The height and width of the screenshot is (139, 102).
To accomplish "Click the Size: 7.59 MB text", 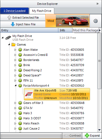I will (68, 90).
